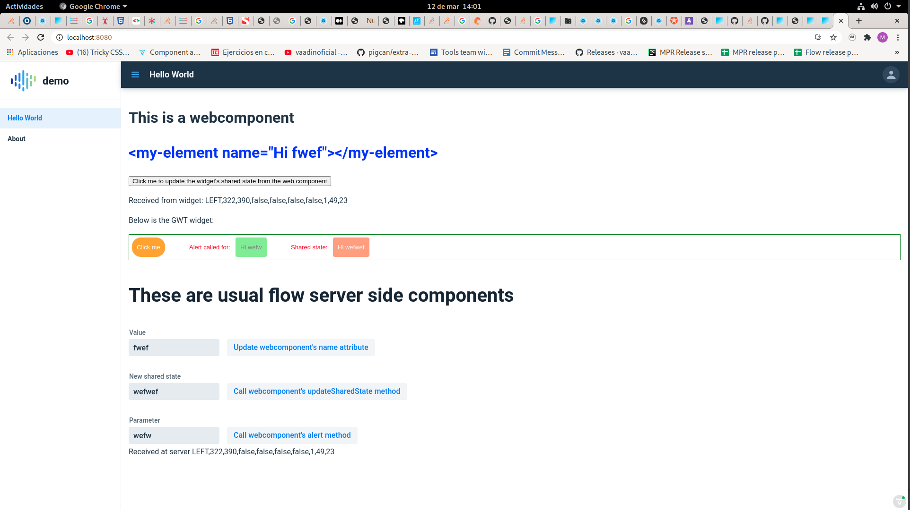Viewport: 910px width, 510px height.
Task: Click the Chrome address bar lock icon
Action: pyautogui.click(x=60, y=37)
